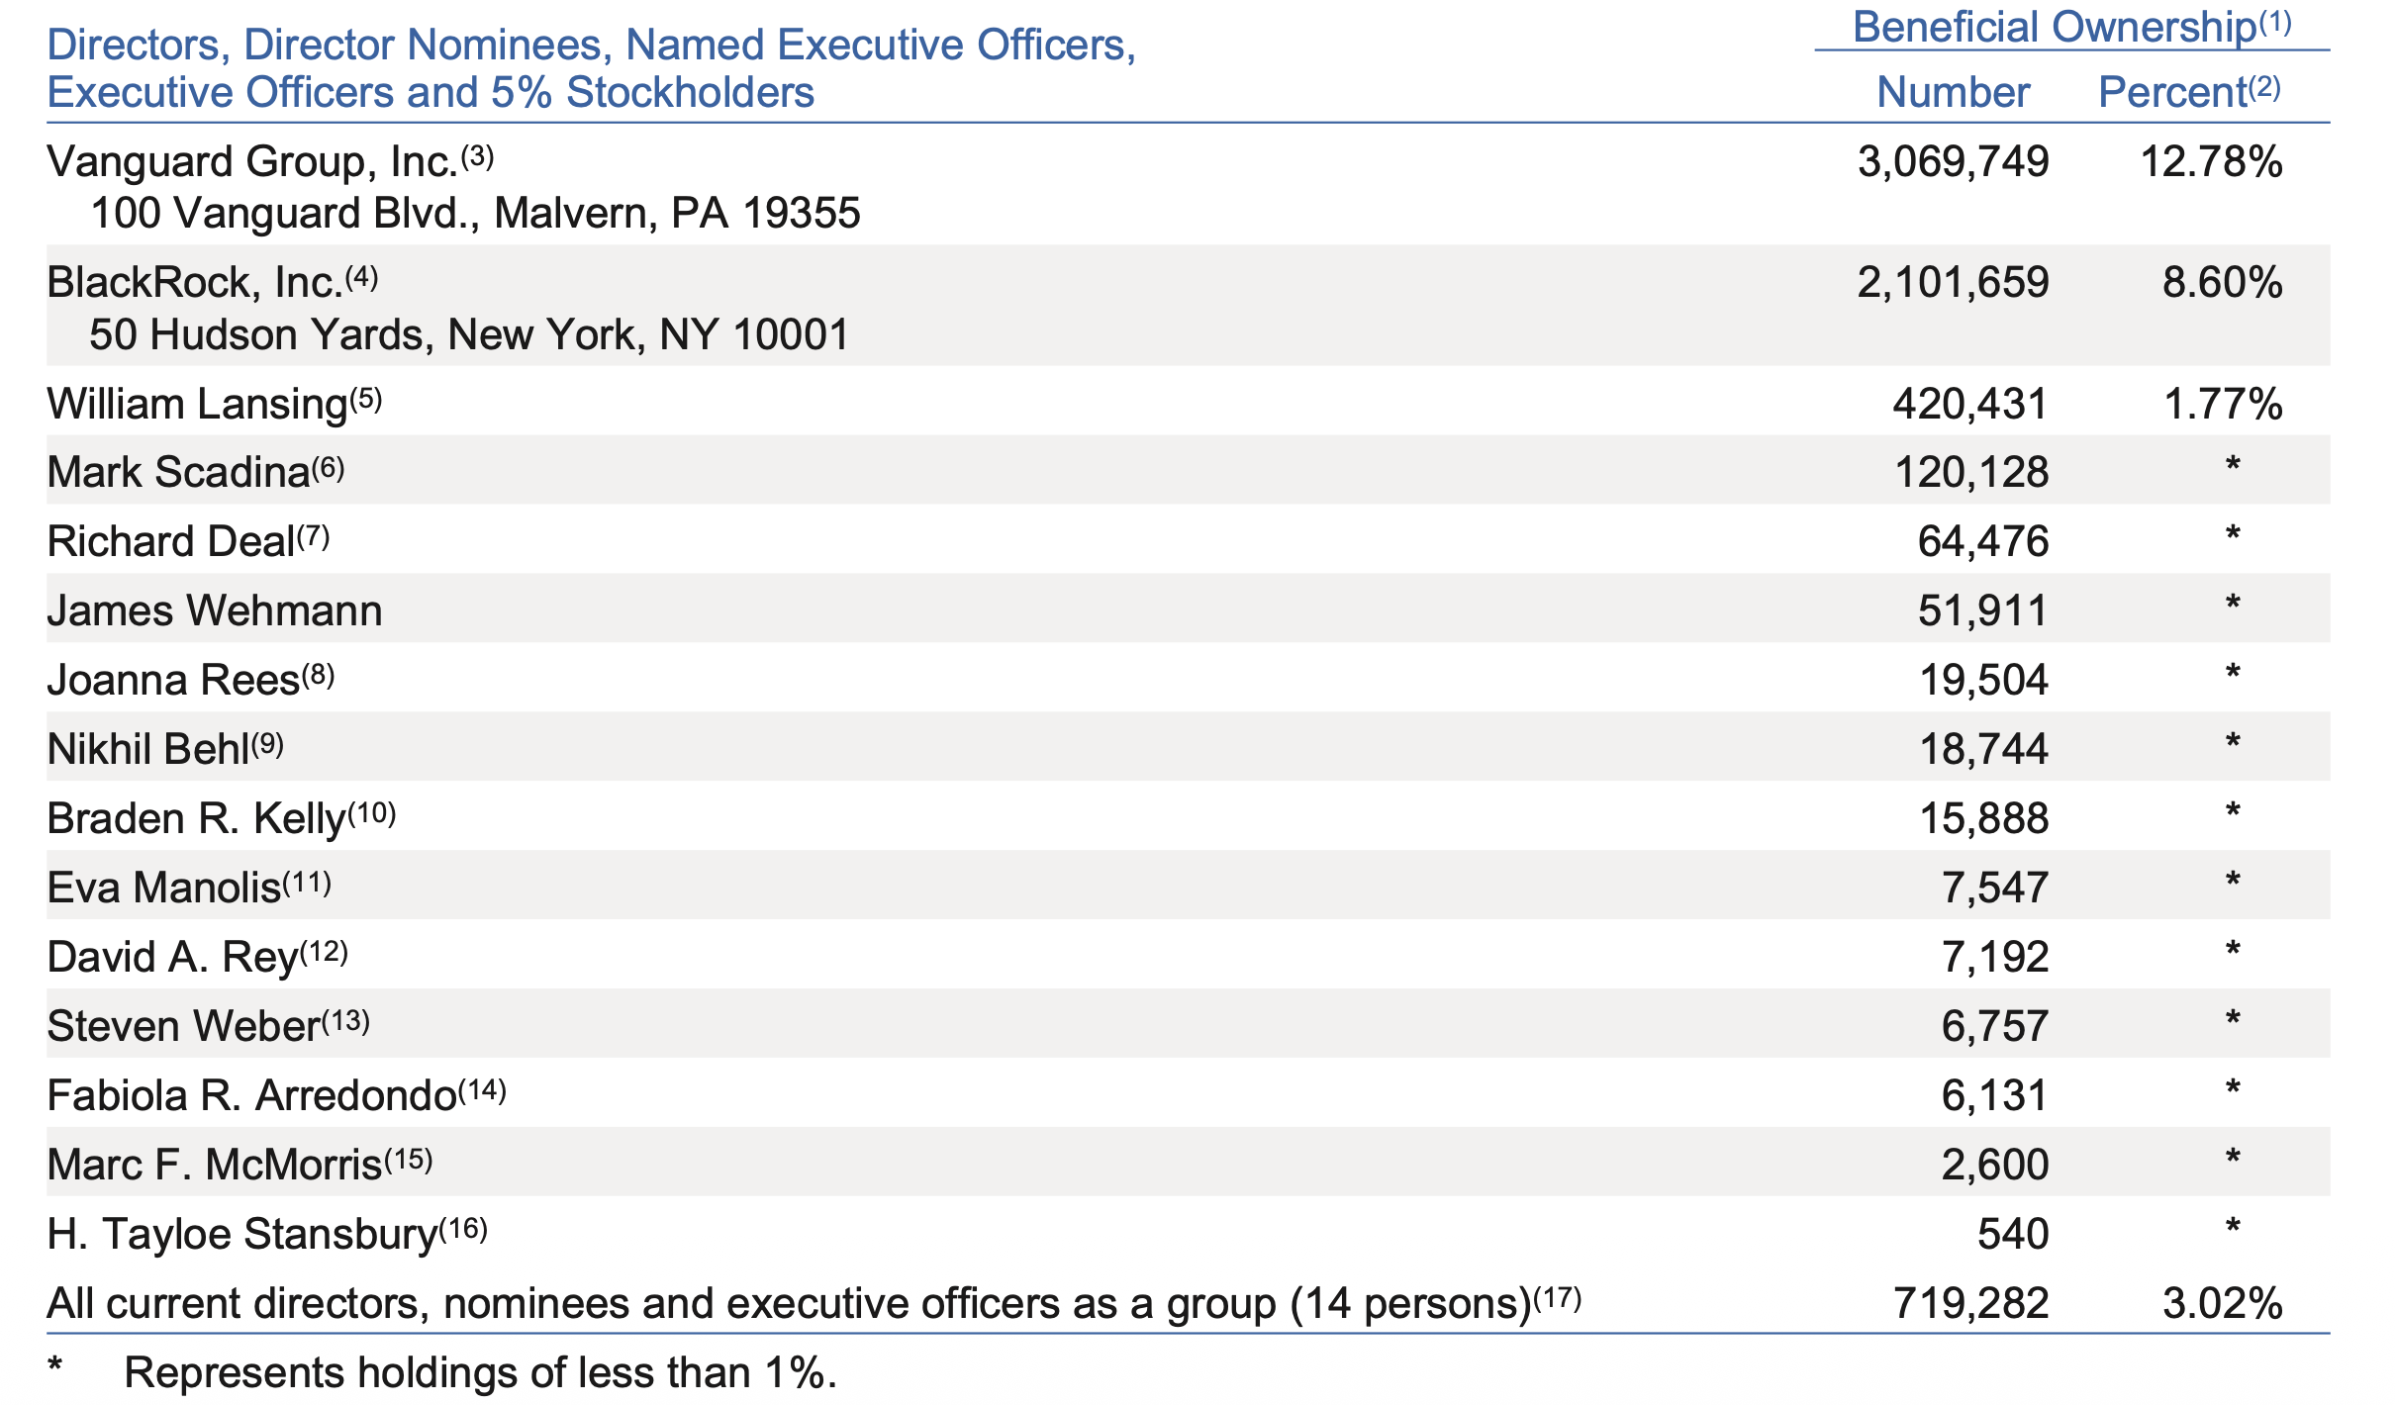Select the BlackRock, Inc. row name
The height and width of the screenshot is (1405, 2395).
tap(195, 283)
